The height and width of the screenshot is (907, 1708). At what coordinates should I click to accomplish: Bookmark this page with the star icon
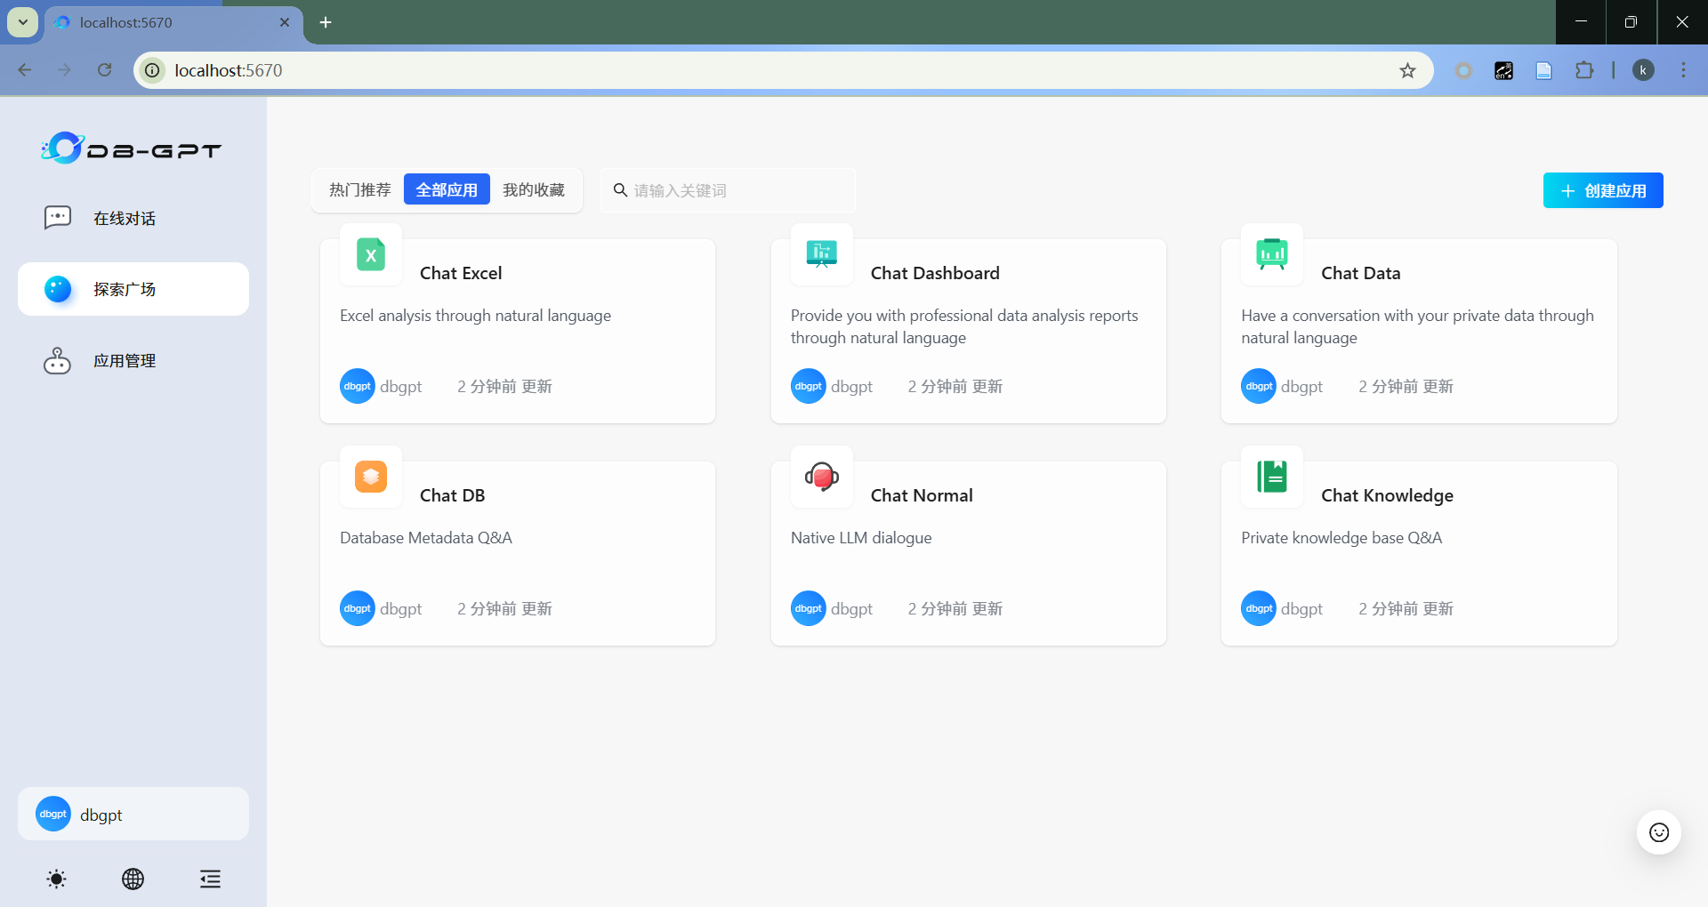click(x=1407, y=70)
